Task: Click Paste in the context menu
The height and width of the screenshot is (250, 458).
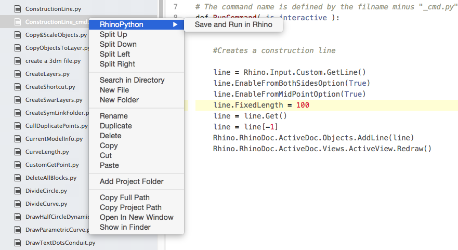Action: [x=136, y=165]
